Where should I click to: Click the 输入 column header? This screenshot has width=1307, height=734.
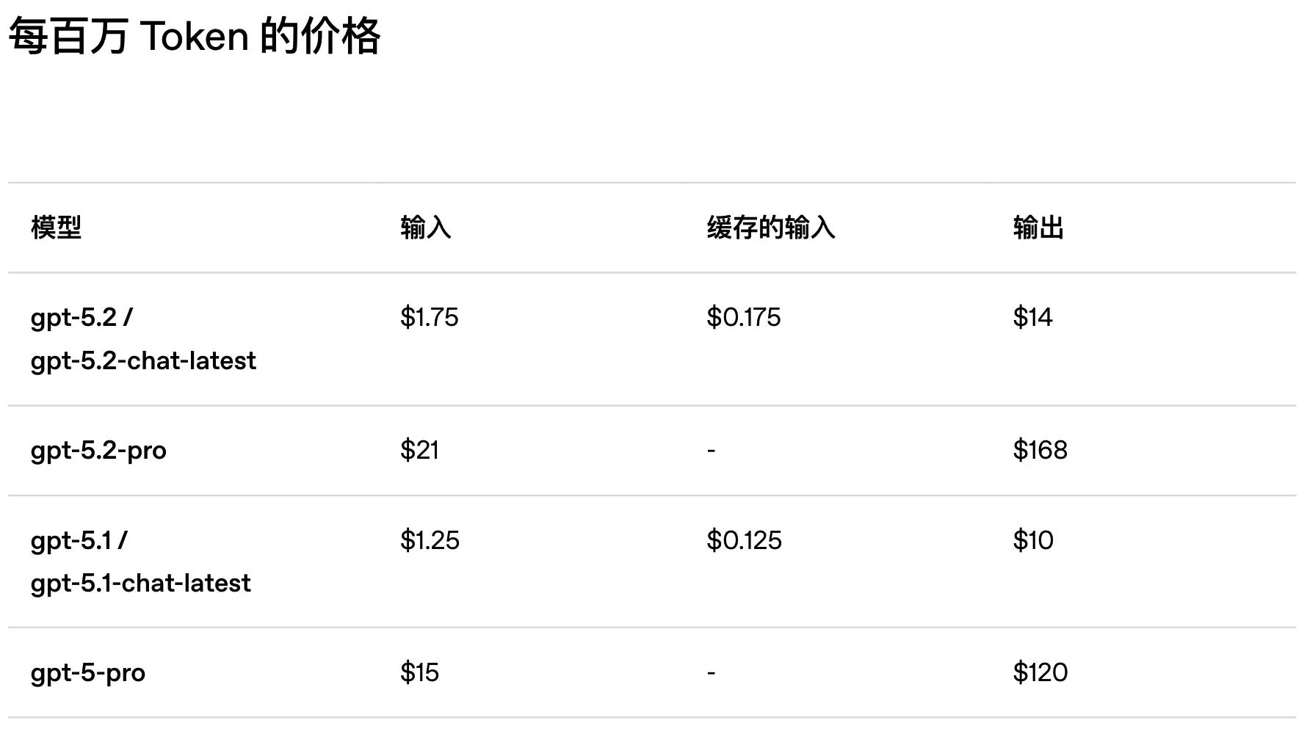point(425,228)
